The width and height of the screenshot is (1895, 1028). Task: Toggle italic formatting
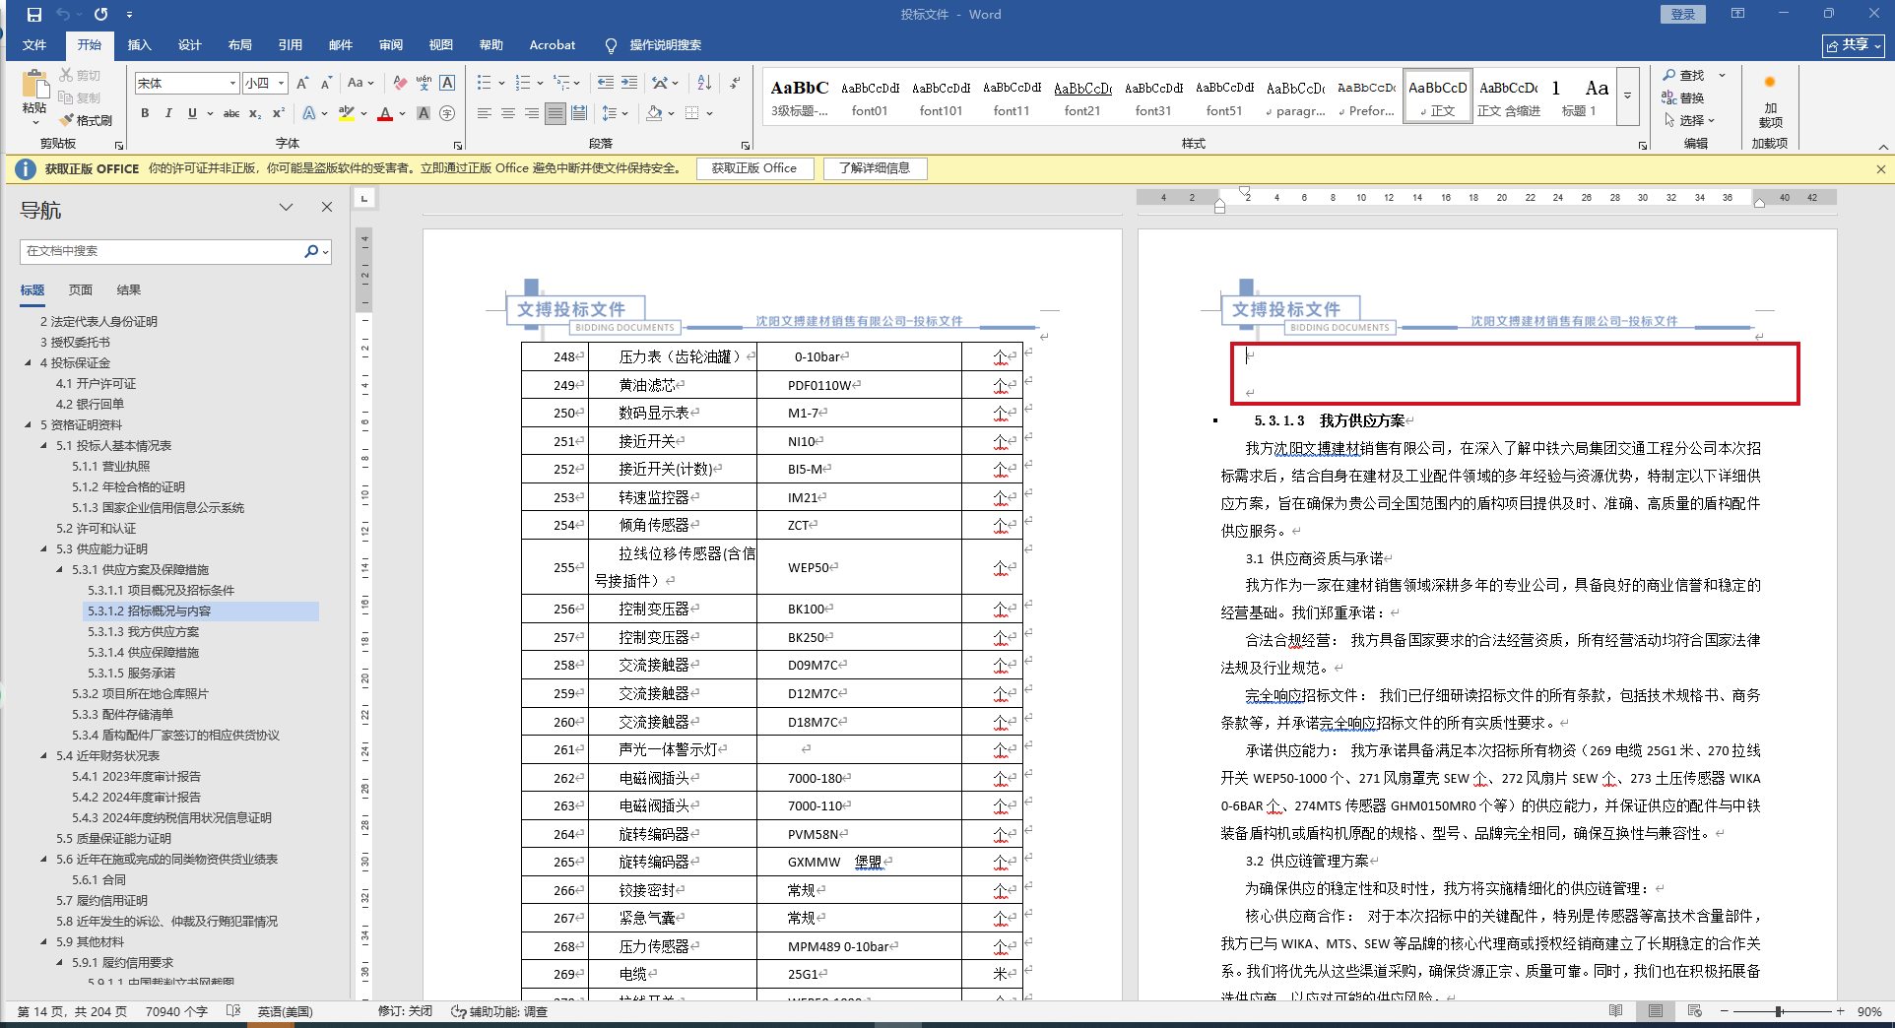[168, 114]
